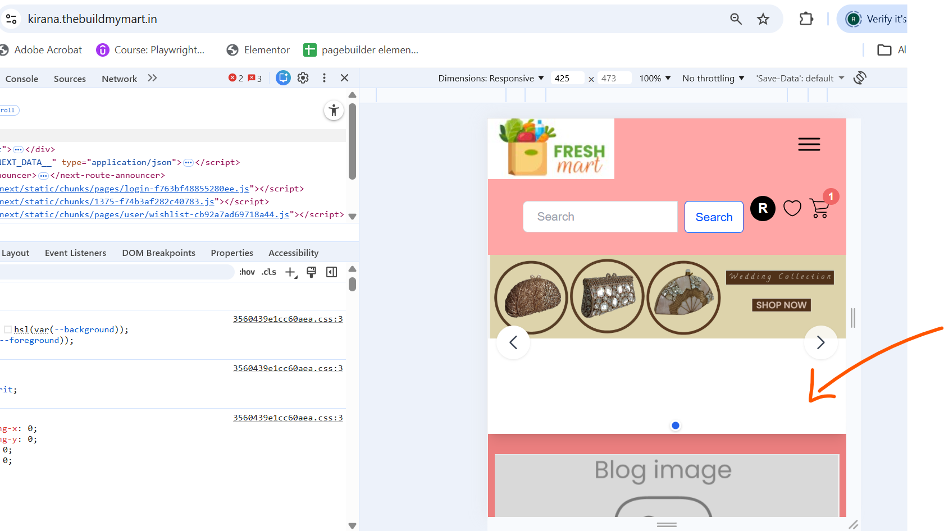Open DevTools settings gear
The image size is (944, 531).
point(303,78)
